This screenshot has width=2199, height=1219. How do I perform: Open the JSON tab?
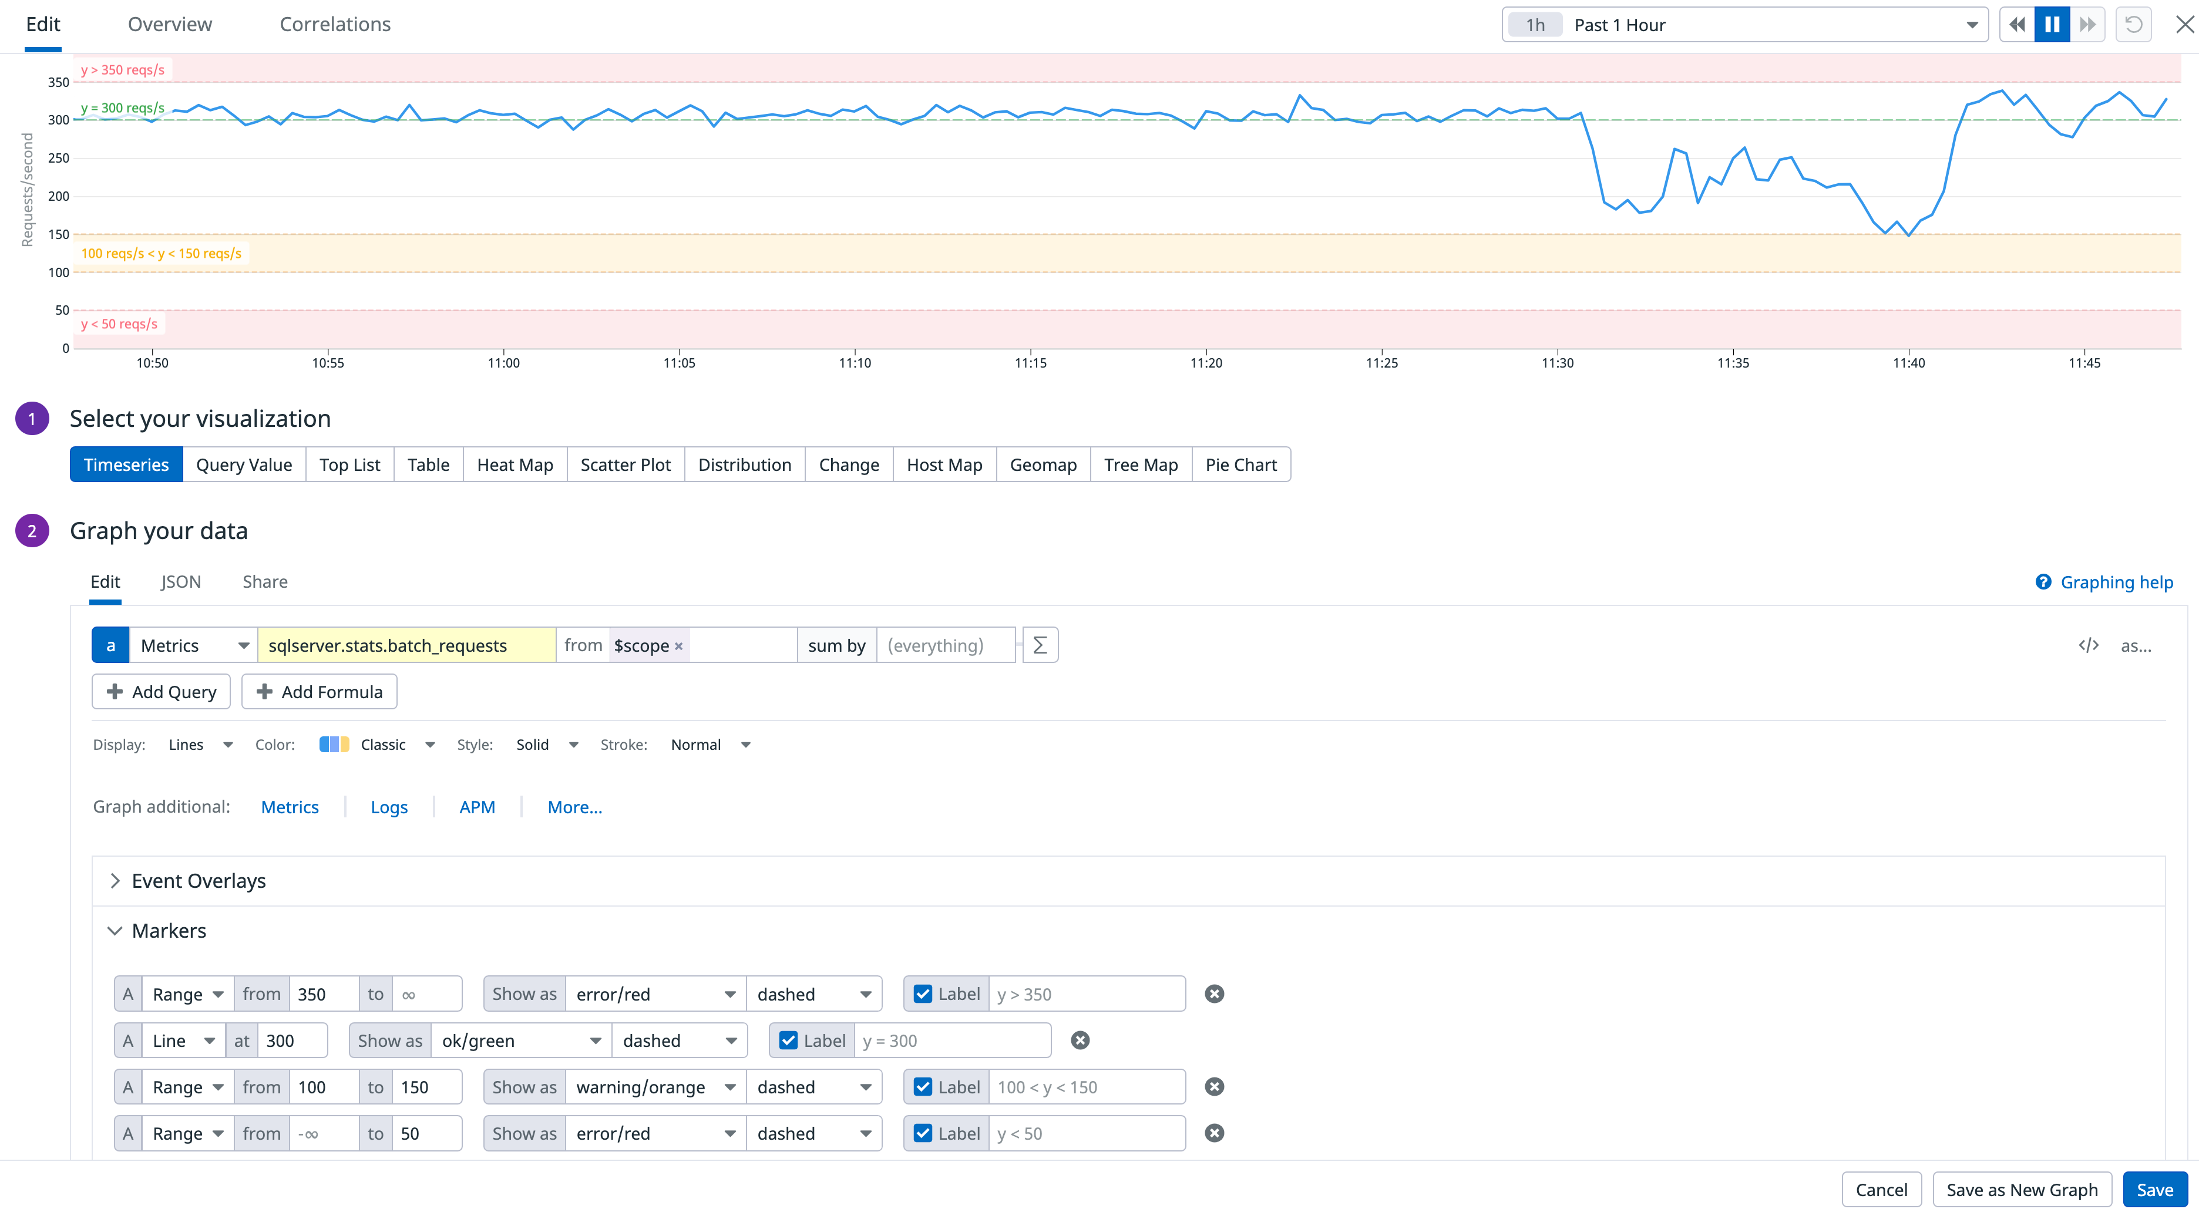[x=181, y=581]
